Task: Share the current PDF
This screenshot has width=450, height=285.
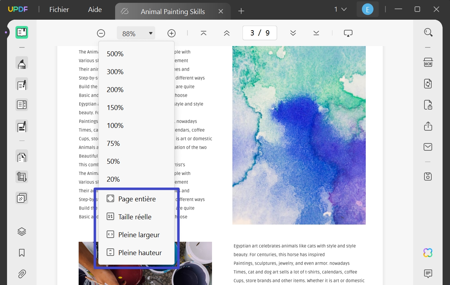Action: tap(428, 126)
